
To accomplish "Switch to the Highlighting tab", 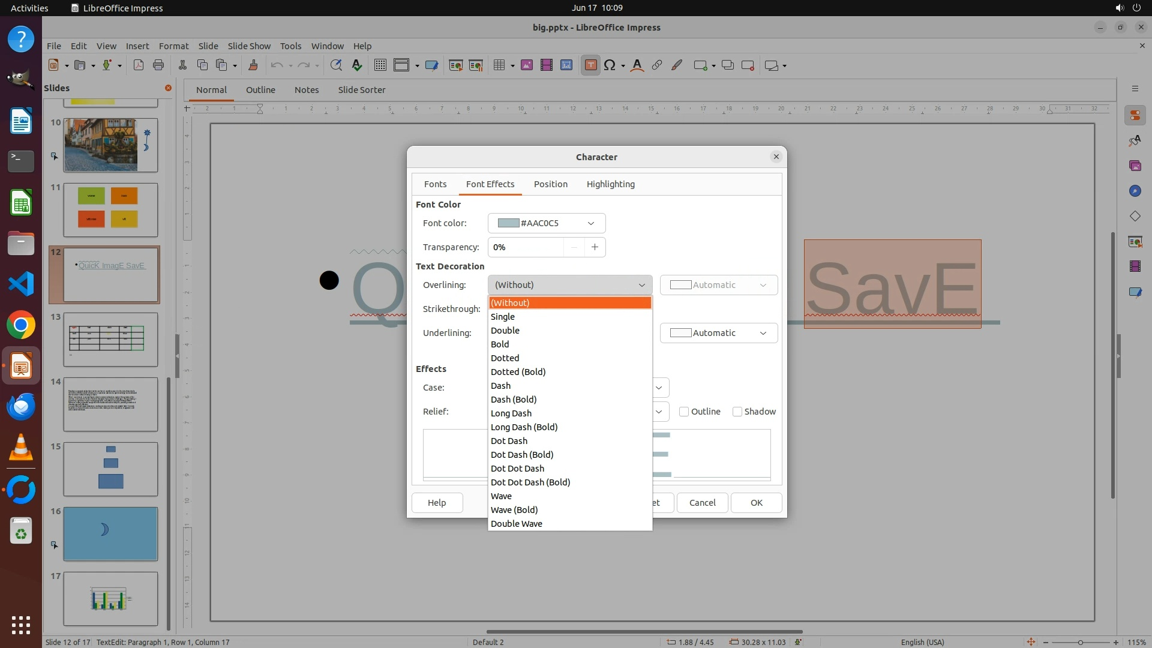I will (610, 184).
